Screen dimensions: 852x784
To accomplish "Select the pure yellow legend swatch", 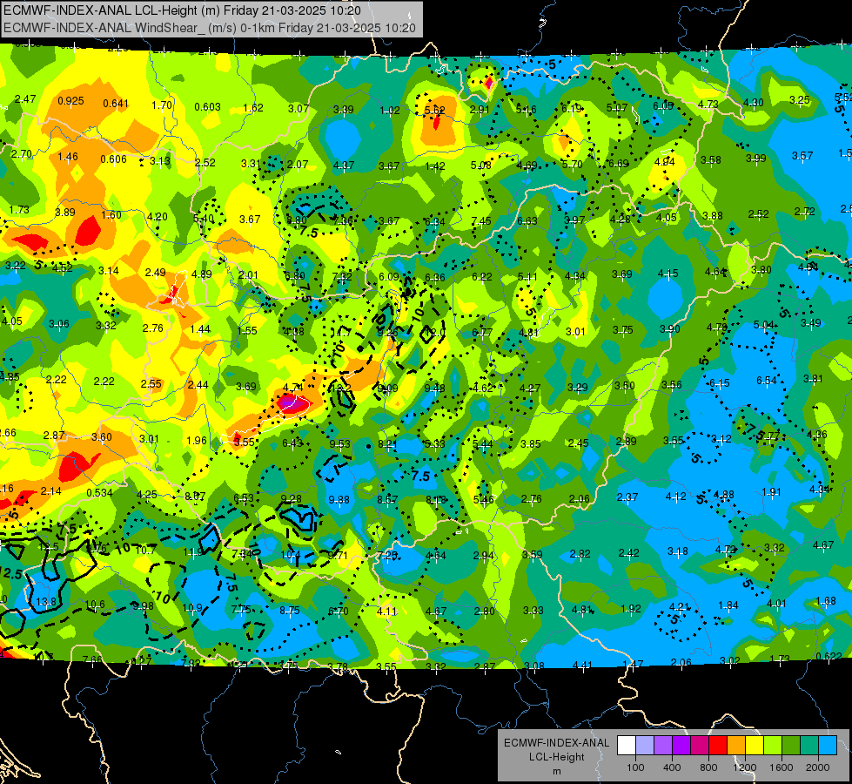I will [x=755, y=746].
